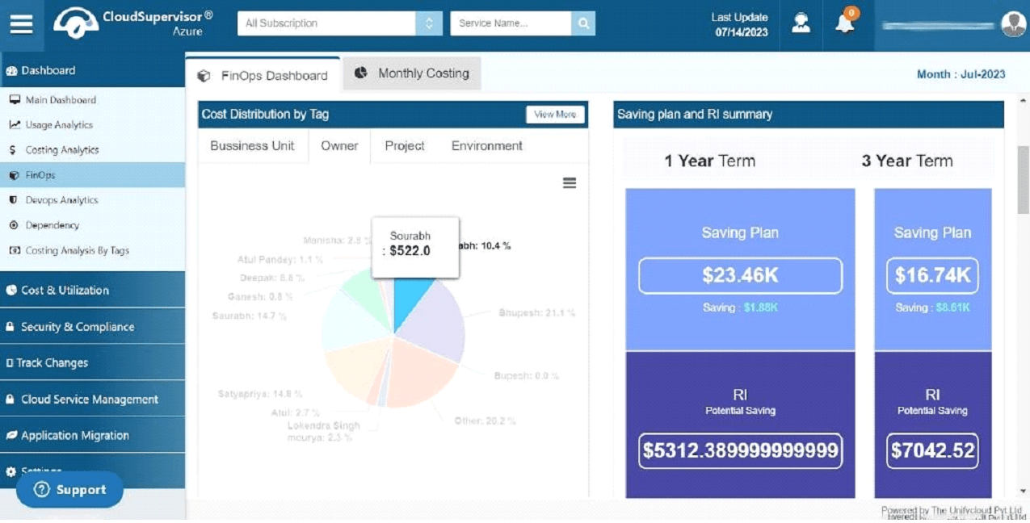This screenshot has width=1030, height=523.
Task: Switch to the Monthly Costing tab
Action: click(412, 73)
